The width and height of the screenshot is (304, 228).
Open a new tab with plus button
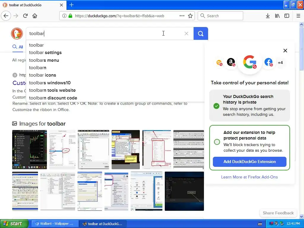[71, 5]
